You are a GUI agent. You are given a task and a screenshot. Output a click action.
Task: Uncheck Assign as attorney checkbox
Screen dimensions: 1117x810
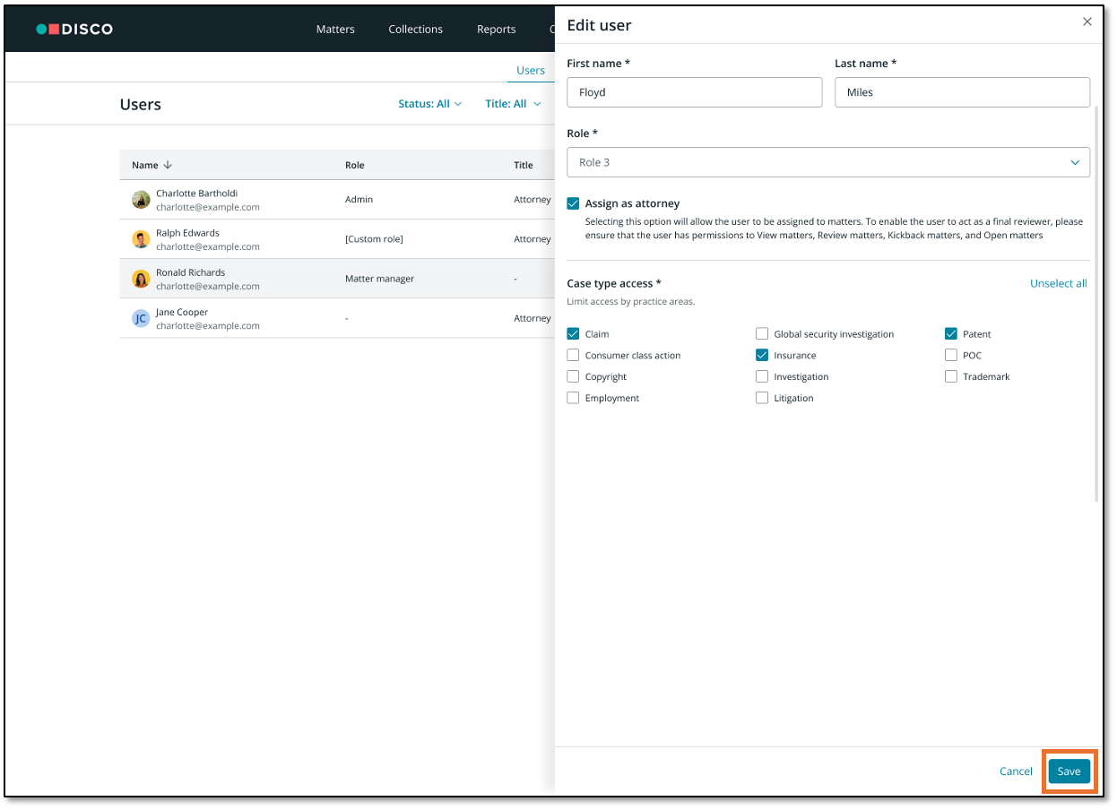pos(573,204)
